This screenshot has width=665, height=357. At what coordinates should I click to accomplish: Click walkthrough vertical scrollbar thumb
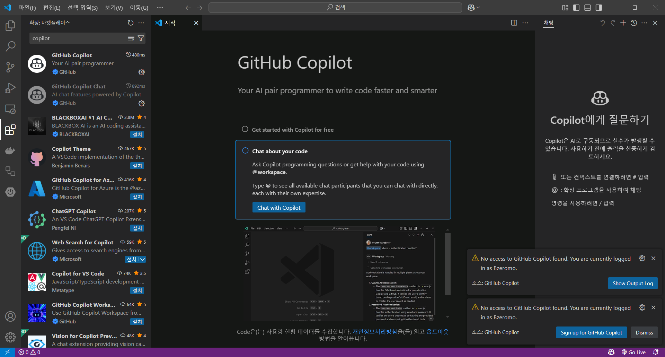pyautogui.click(x=447, y=264)
